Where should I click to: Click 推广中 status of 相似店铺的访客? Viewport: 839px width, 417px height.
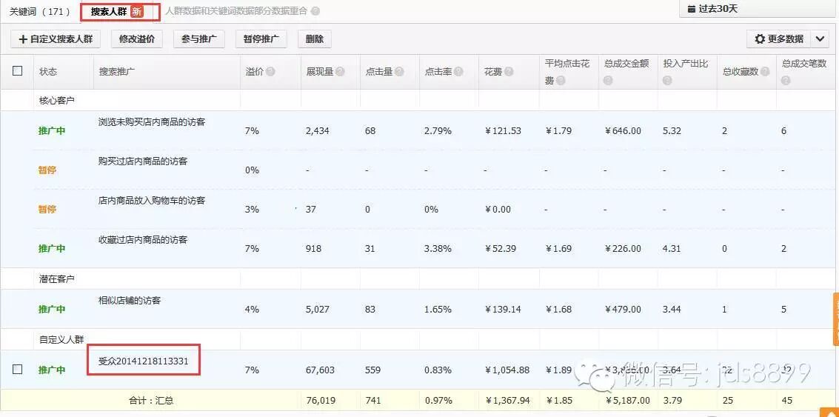(52, 310)
